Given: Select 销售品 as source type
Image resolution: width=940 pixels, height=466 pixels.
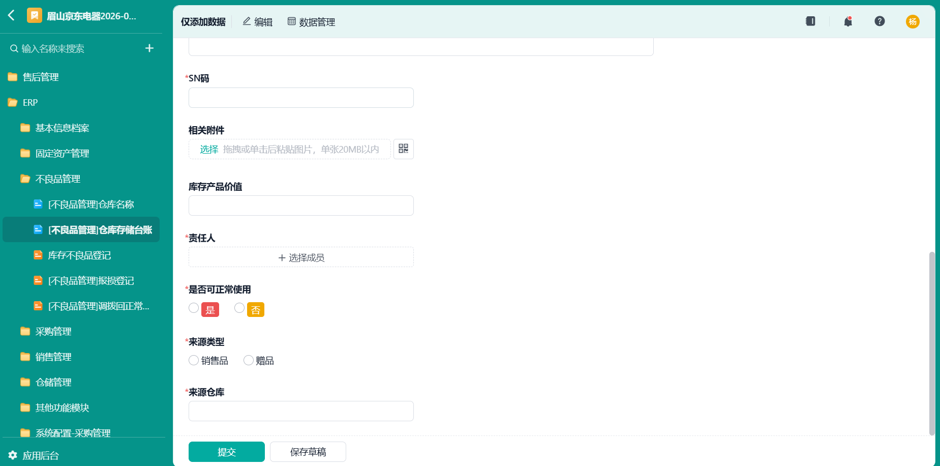Looking at the screenshot, I should click(194, 360).
